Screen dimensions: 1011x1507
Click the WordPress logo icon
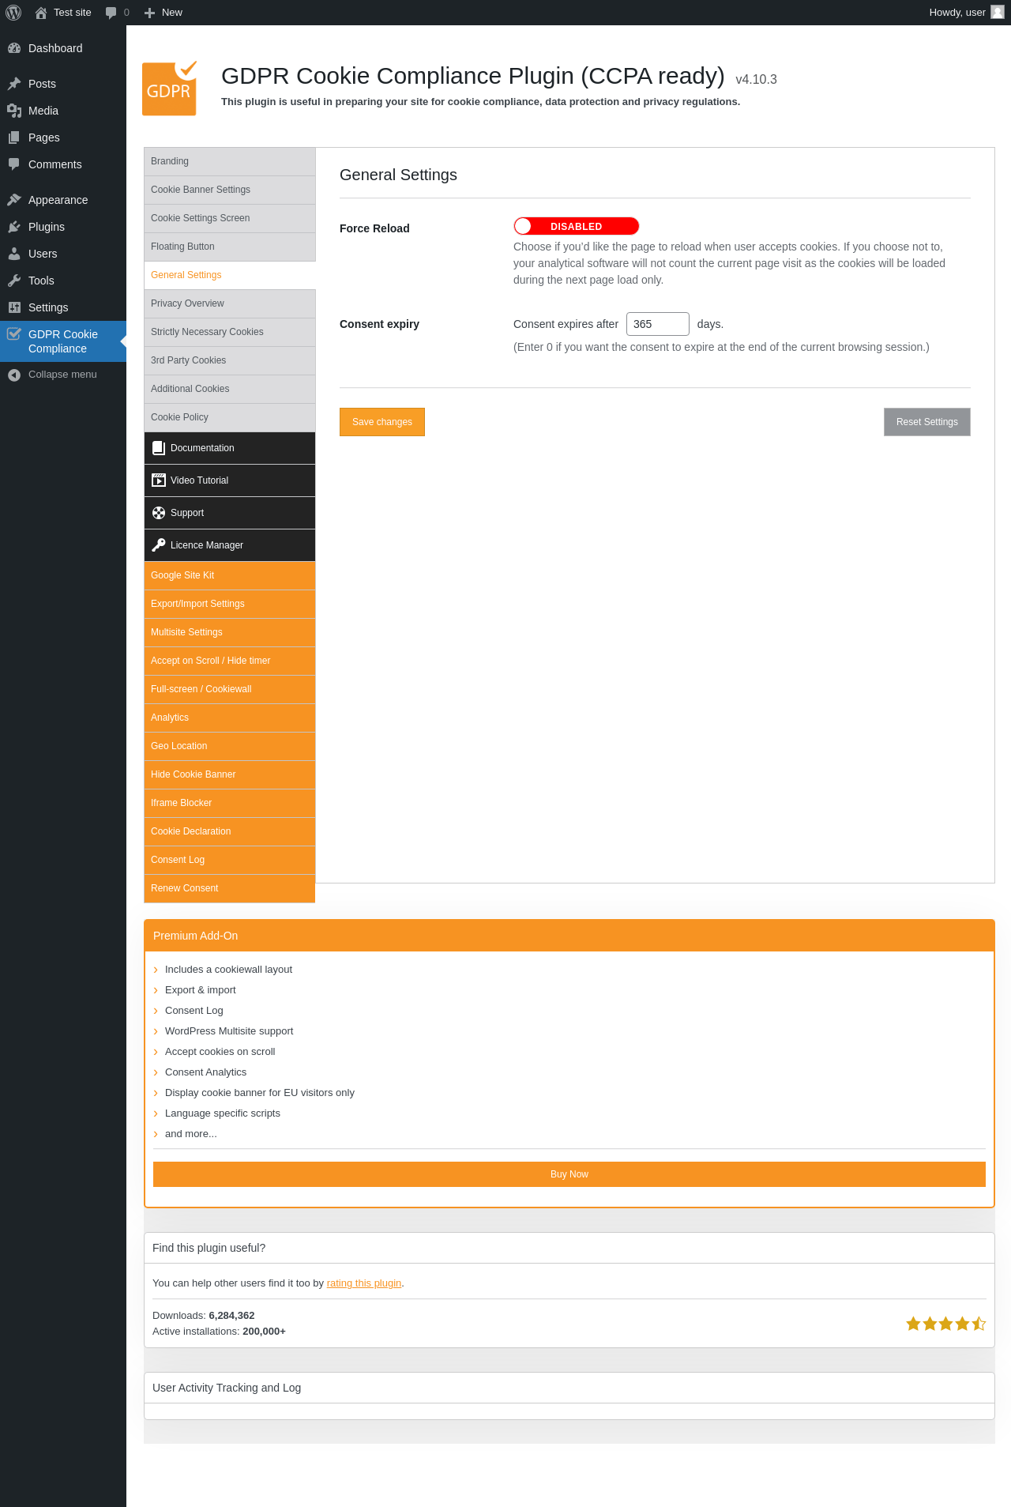[x=13, y=13]
